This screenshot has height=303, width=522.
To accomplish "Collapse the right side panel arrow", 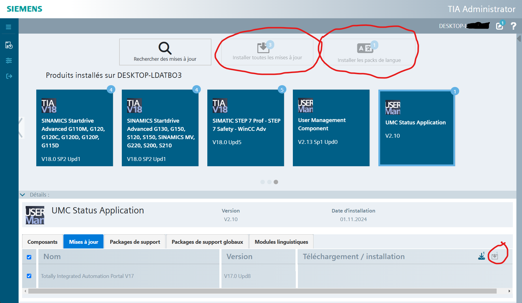I will click(519, 38).
